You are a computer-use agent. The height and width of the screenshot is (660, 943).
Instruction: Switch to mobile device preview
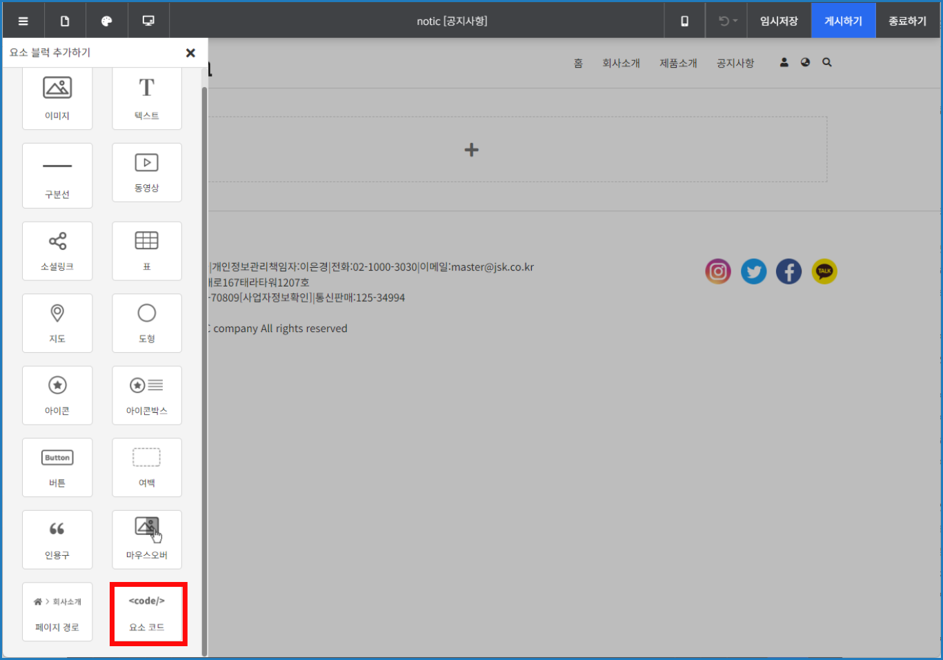tap(684, 21)
